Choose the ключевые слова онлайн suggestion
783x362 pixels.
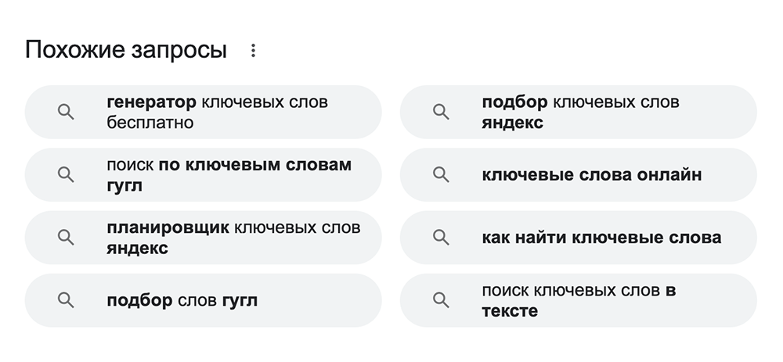coord(591,175)
